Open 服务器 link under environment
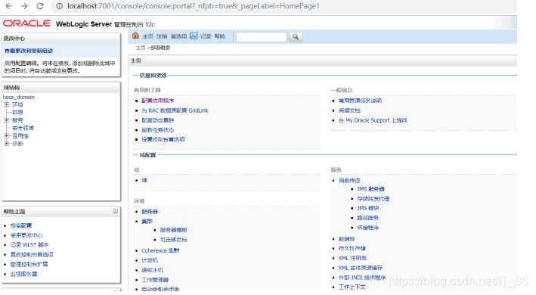The width and height of the screenshot is (536, 295). (x=150, y=212)
